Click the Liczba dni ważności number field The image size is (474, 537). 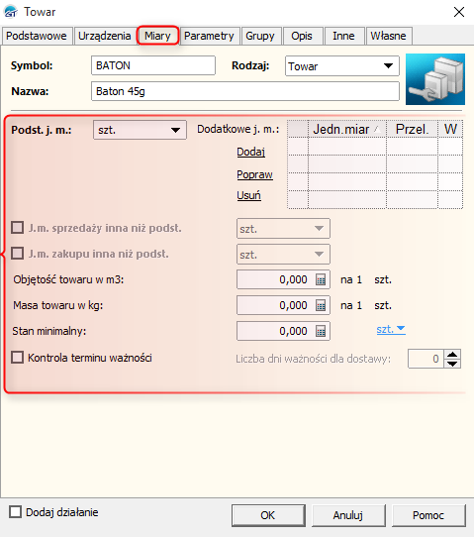427,359
